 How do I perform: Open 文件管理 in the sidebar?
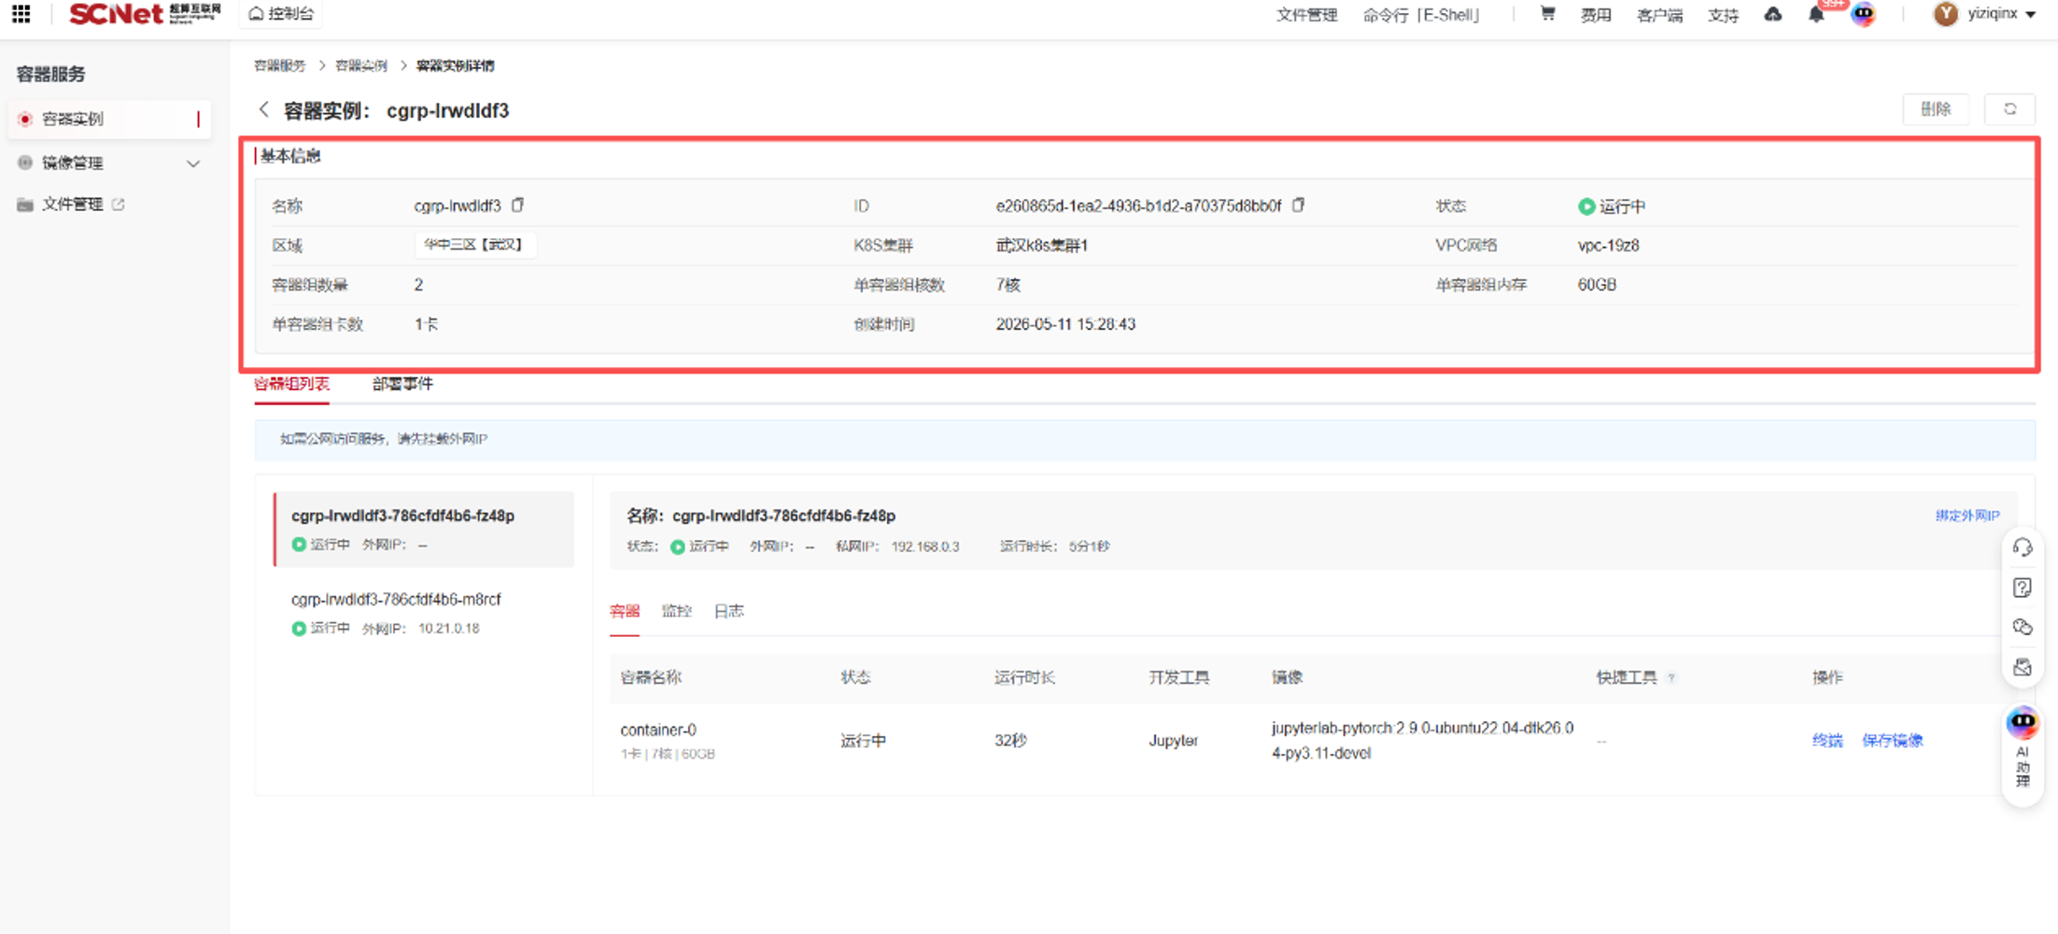tap(72, 205)
